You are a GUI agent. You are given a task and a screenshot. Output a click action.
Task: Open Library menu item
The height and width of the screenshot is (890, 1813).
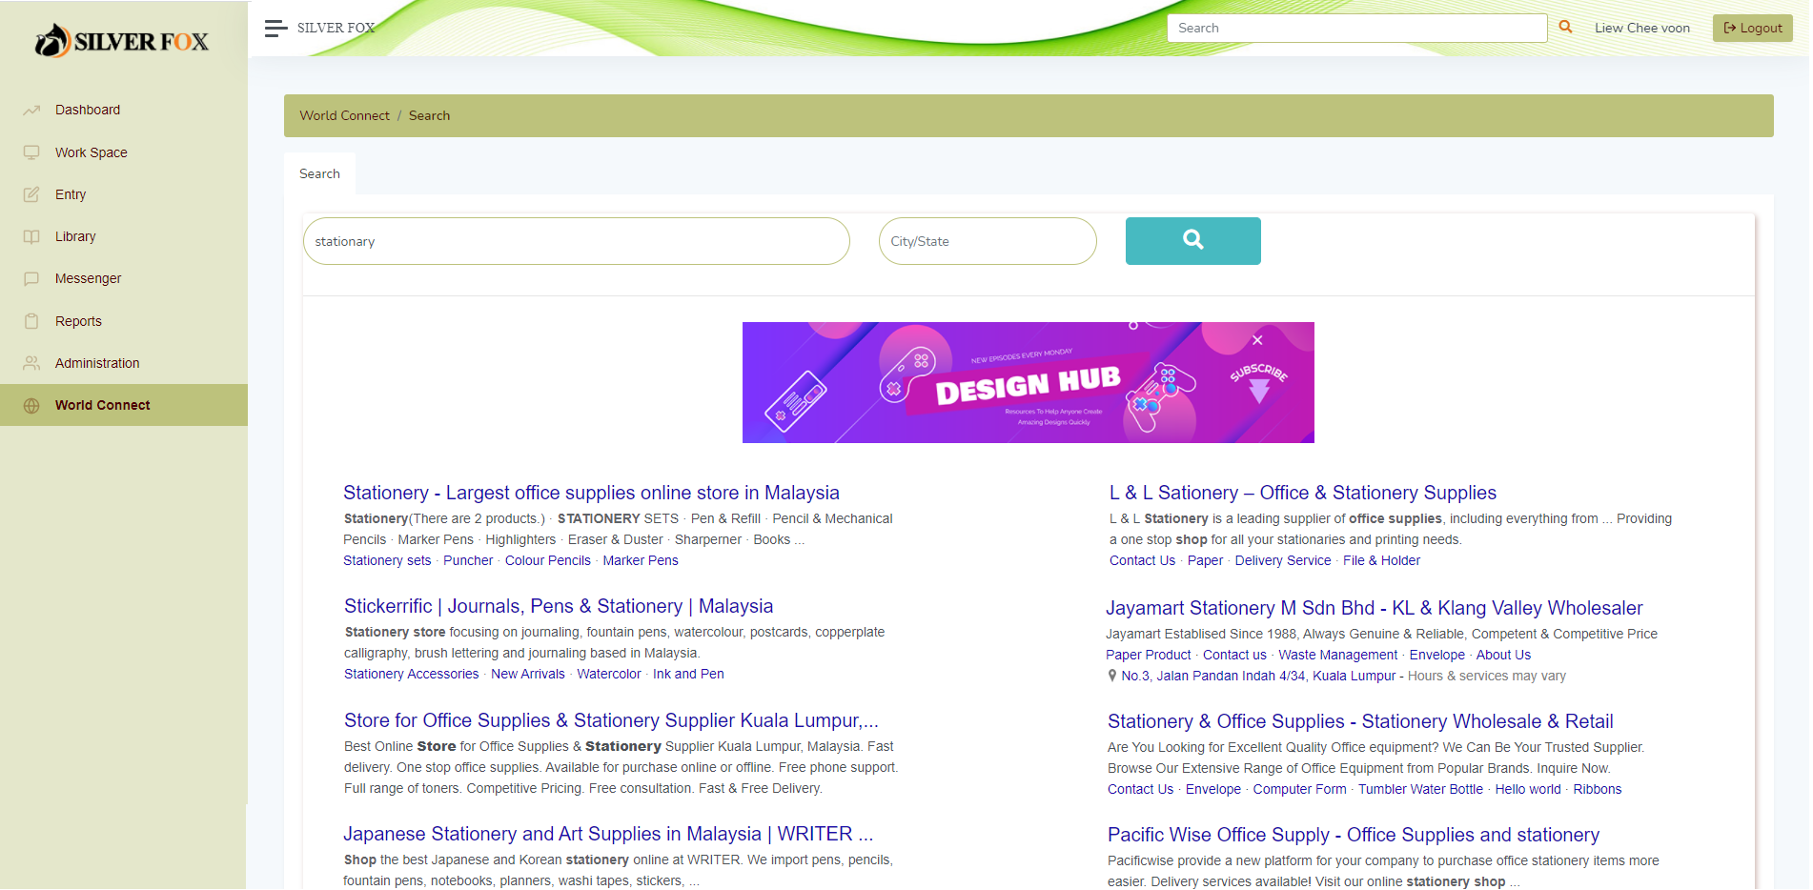coord(124,236)
